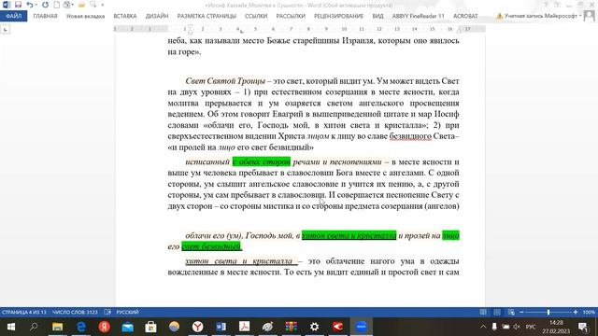The image size is (598, 336).
Task: Open a file via the folder icon
Action: 81,5
